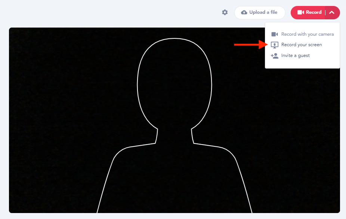
Task: Click monitor icon beside "Record your screen"
Action: point(275,45)
